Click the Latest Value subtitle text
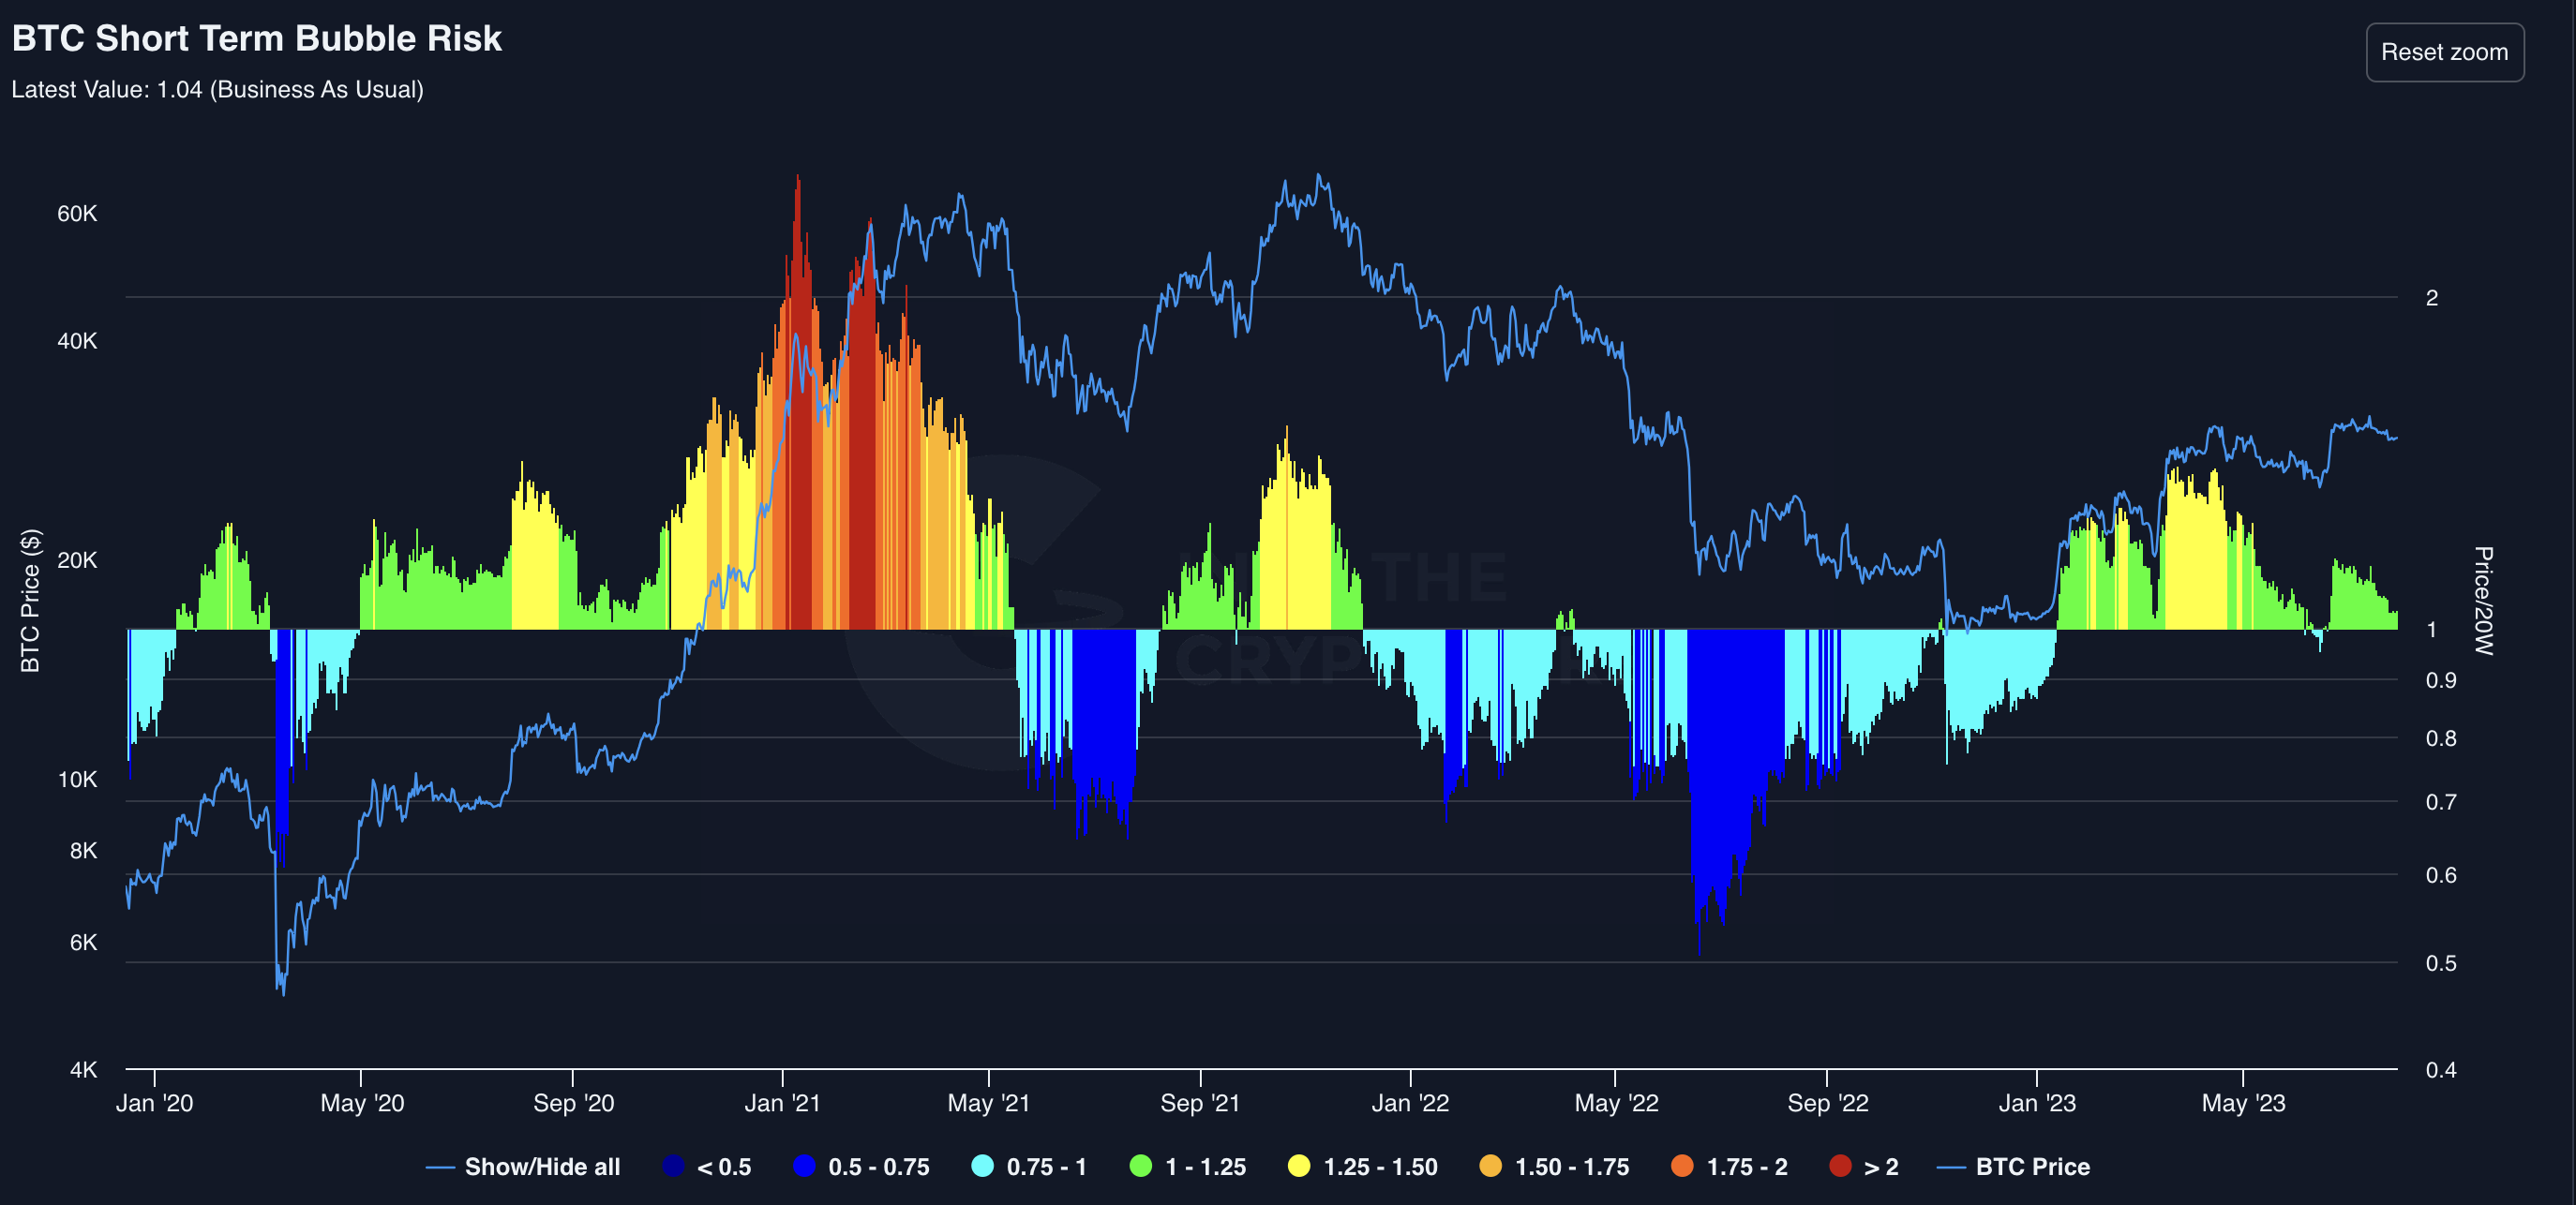Viewport: 2576px width, 1205px height. click(217, 89)
